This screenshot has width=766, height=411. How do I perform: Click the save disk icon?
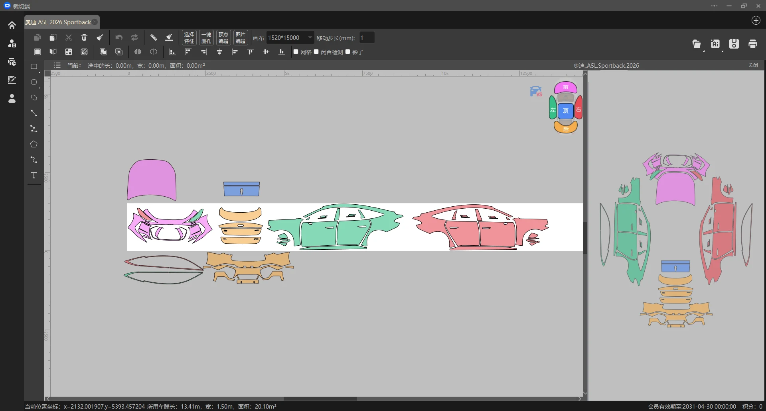(734, 44)
